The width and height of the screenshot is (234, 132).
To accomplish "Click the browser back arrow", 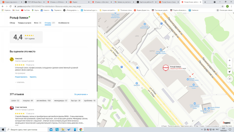I will [3, 7].
